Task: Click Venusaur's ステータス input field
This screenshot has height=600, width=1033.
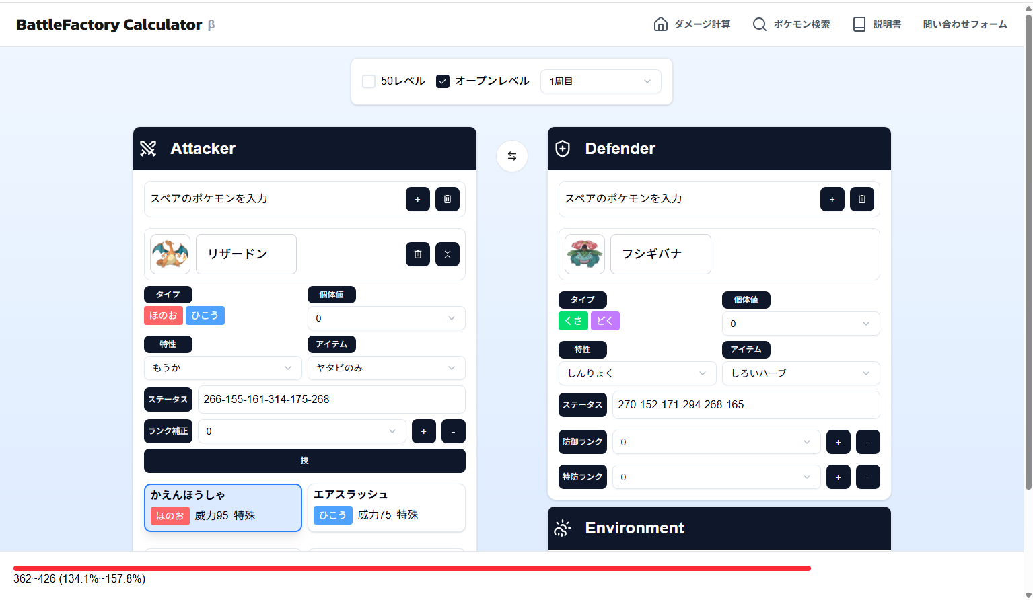Action: [746, 405]
